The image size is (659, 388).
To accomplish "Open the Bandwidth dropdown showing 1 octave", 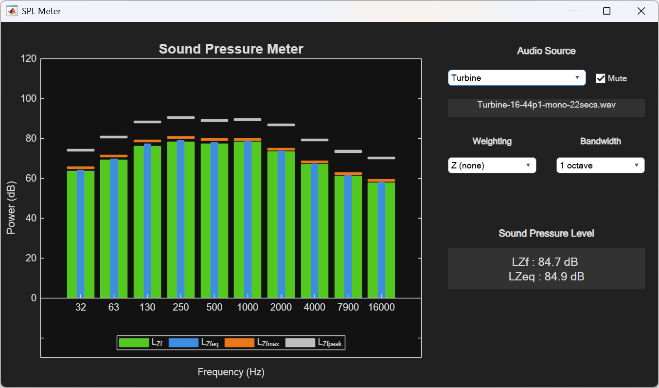I will click(x=600, y=166).
